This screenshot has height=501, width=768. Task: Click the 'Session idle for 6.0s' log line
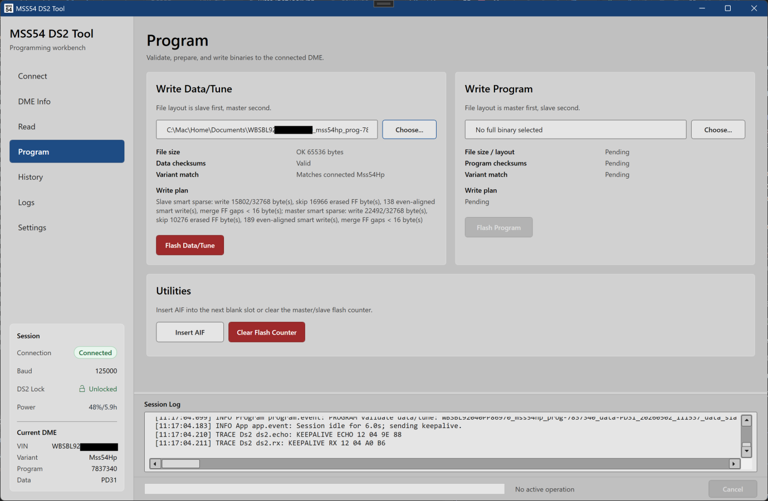309,426
